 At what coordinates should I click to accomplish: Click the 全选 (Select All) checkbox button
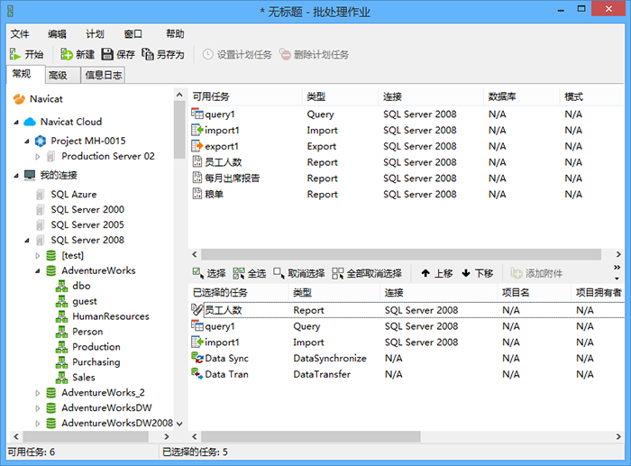250,274
